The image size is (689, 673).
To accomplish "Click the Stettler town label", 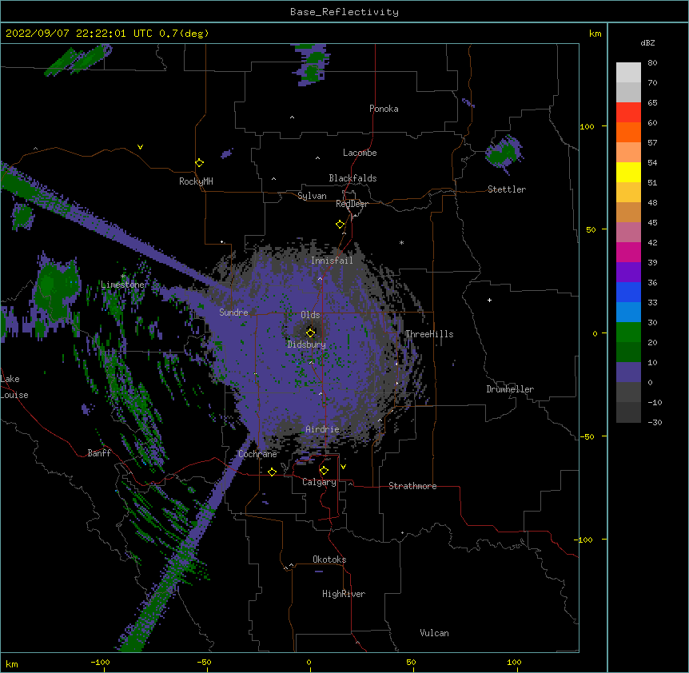I will click(507, 189).
